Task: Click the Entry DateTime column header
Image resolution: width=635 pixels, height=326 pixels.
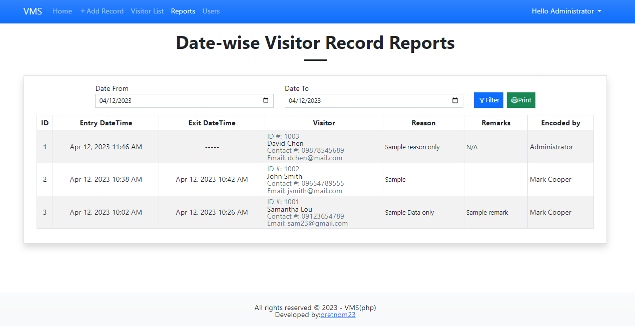Action: 106,122
